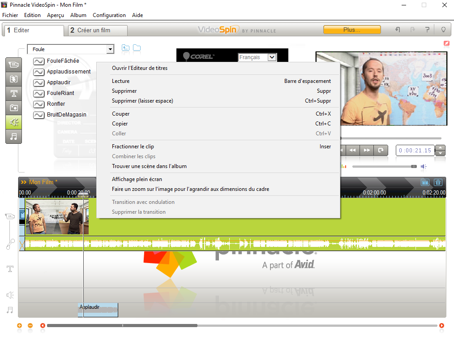The width and height of the screenshot is (454, 341).
Task: Select the Applaudir clip on the timeline
Action: coord(98,310)
